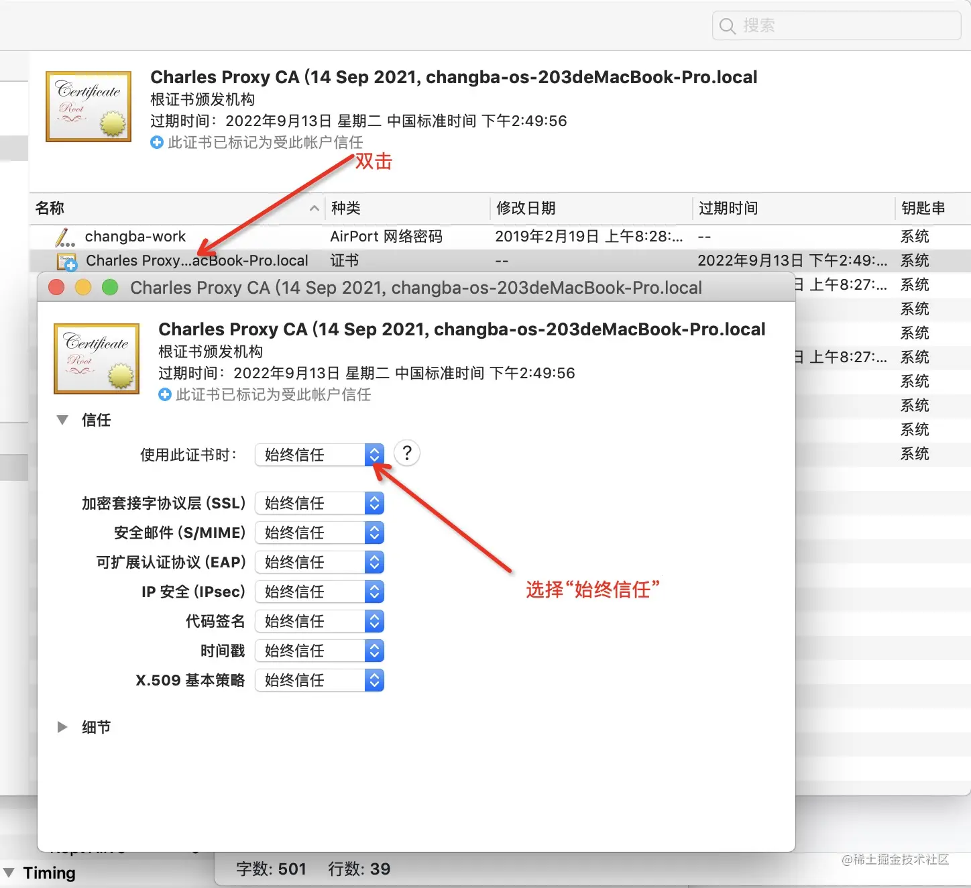Screen dimensions: 971x888
Task: Click the search magnifier icon
Action: [x=727, y=26]
